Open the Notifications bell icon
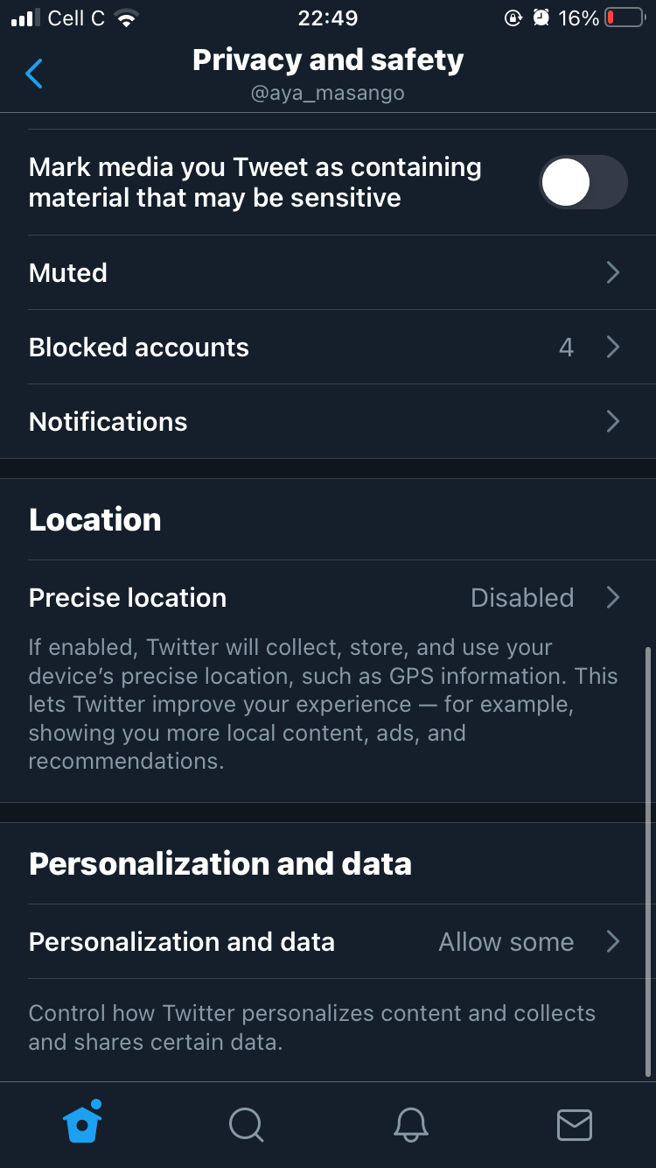The height and width of the screenshot is (1168, 656). (410, 1124)
